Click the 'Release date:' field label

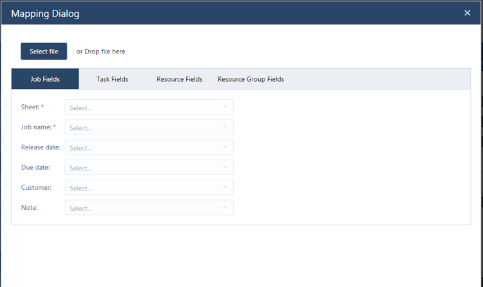(x=41, y=147)
